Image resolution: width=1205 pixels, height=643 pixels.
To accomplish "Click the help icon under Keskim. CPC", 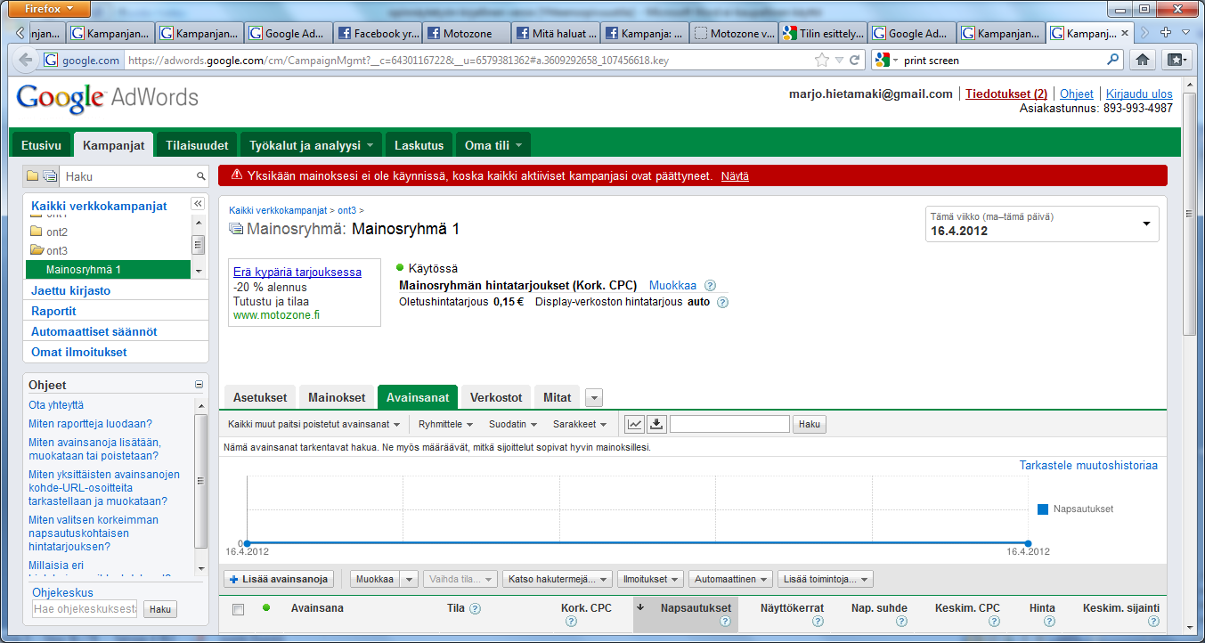I will [x=995, y=622].
